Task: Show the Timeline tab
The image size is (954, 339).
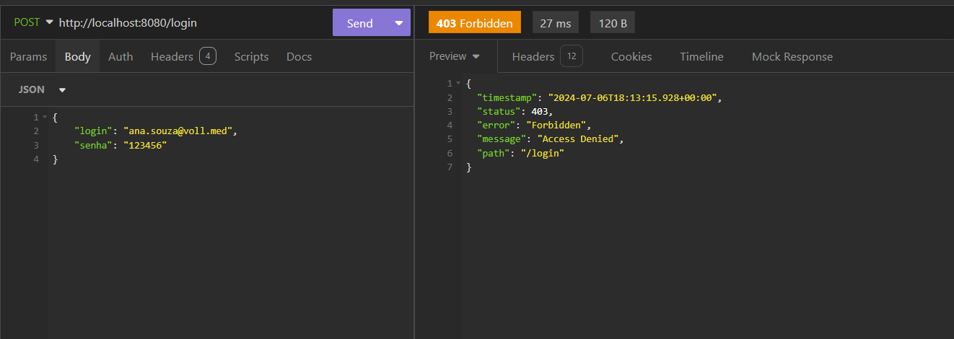Action: [701, 56]
